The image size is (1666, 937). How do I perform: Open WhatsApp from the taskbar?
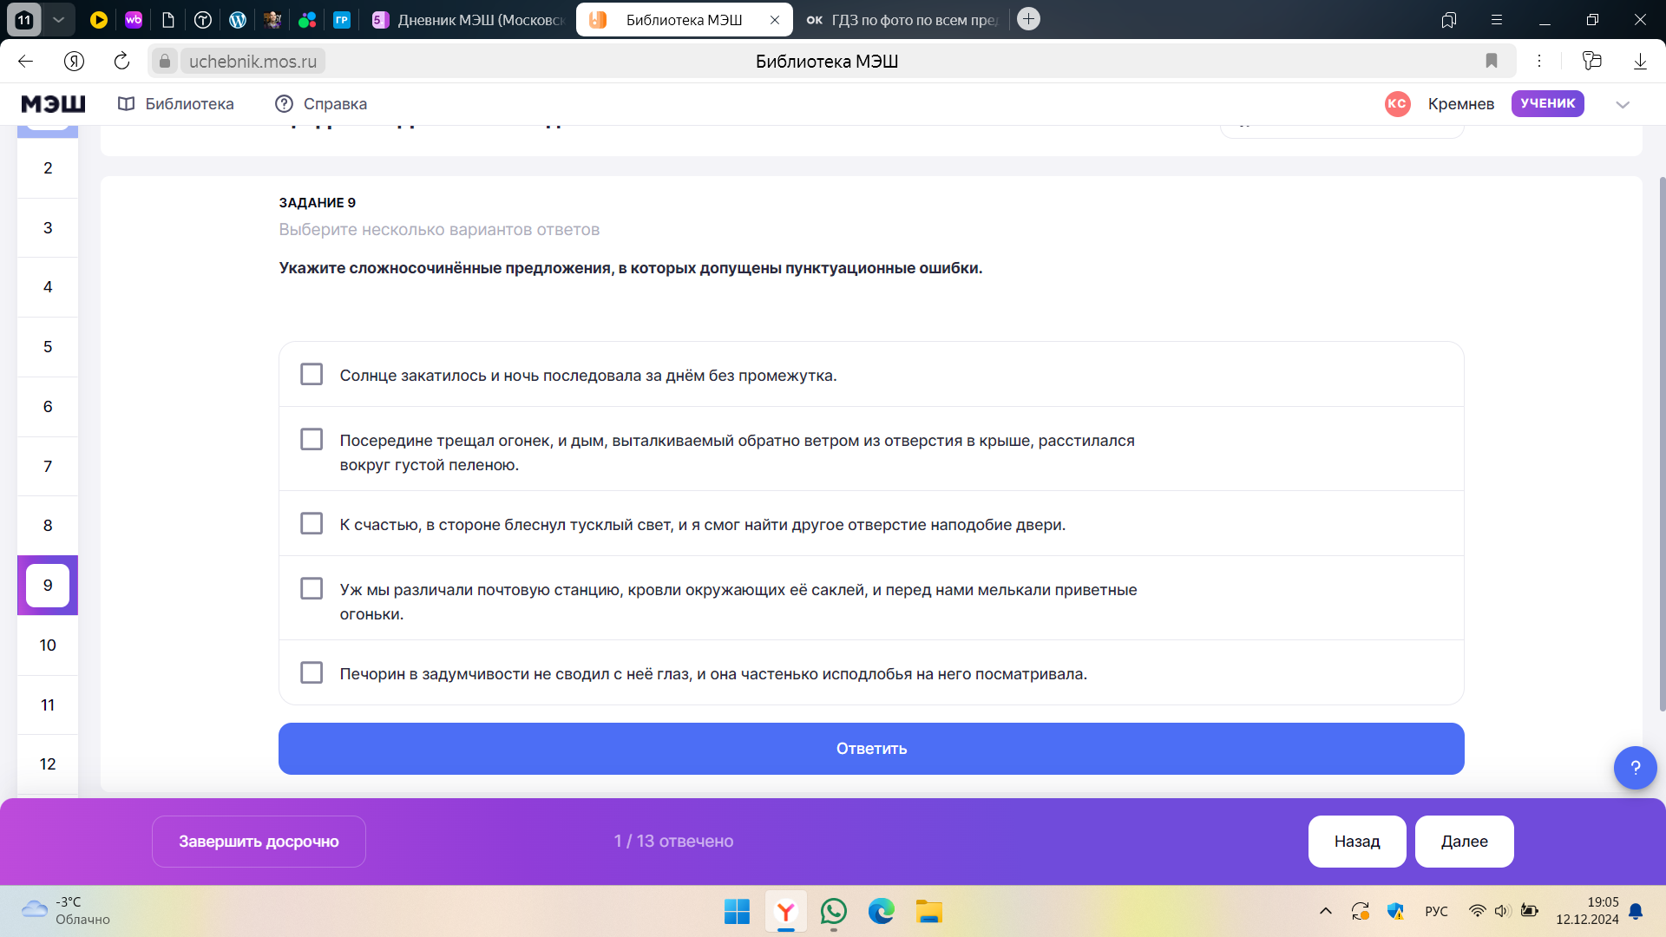pos(834,912)
